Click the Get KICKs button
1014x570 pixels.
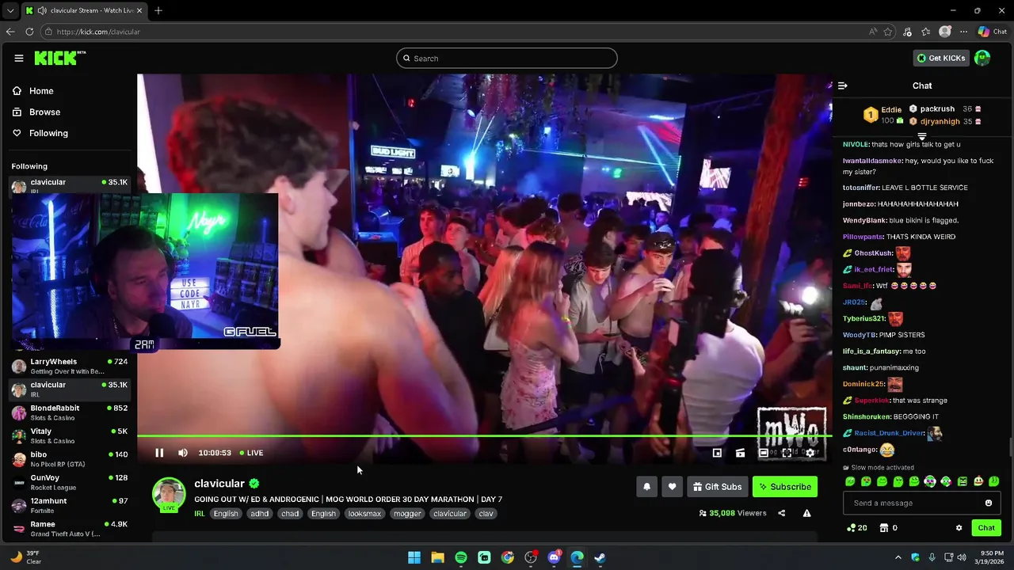click(x=941, y=58)
